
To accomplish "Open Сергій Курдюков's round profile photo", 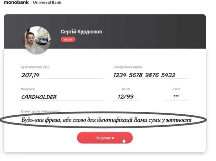I will 37,40.
